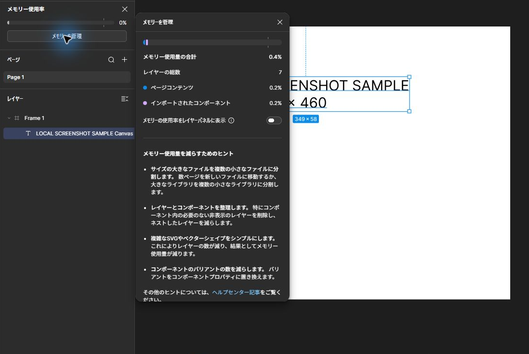Click the ページコンテンツ blue dot
This screenshot has height=354, width=529.
pos(145,88)
